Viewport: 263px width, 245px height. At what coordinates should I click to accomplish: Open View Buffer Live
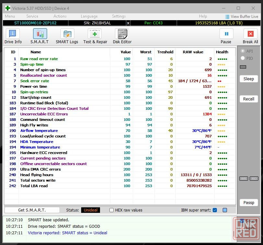[242, 17]
